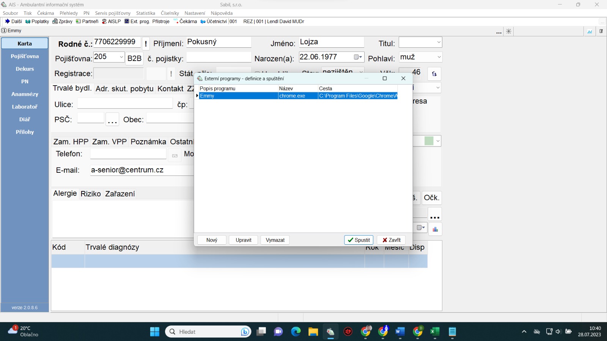Viewport: 607px width, 341px height.
Task: Click the Vymazat button in the dialog
Action: point(275,240)
